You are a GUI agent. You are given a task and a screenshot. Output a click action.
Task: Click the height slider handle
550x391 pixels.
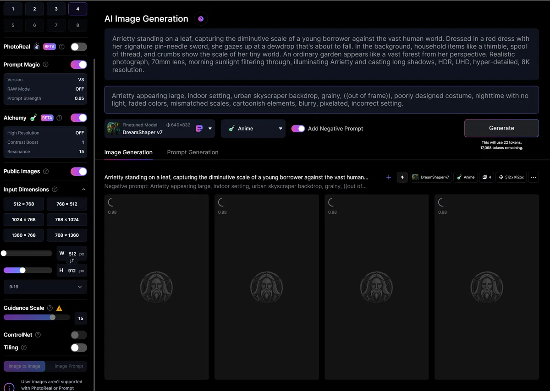tap(22, 270)
